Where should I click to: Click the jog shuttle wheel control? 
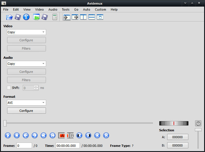(174, 123)
